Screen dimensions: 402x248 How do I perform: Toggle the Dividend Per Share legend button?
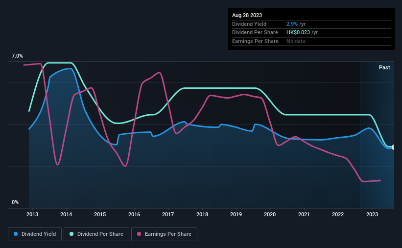click(x=96, y=234)
